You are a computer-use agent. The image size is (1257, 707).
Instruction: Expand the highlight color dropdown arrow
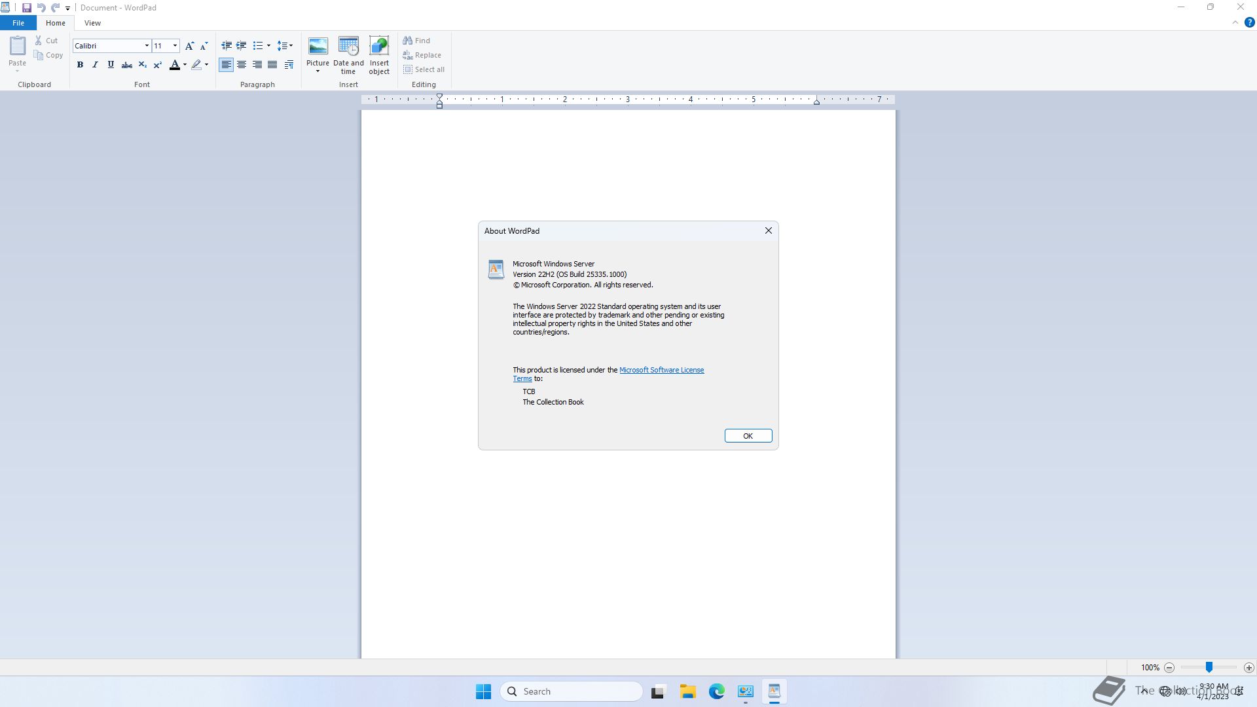click(207, 65)
